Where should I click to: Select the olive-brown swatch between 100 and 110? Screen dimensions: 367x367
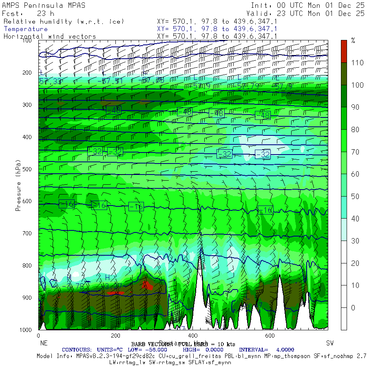click(x=344, y=74)
